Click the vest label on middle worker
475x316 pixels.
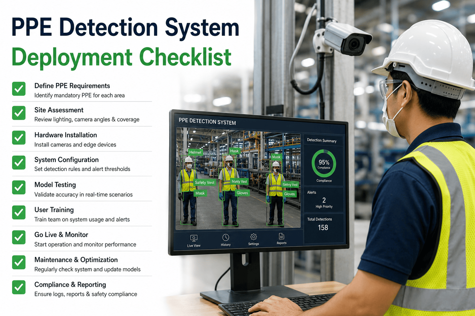[x=239, y=181]
